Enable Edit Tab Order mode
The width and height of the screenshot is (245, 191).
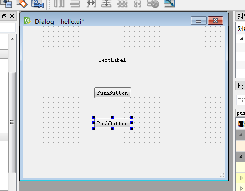pyautogui.click(x=37, y=4)
